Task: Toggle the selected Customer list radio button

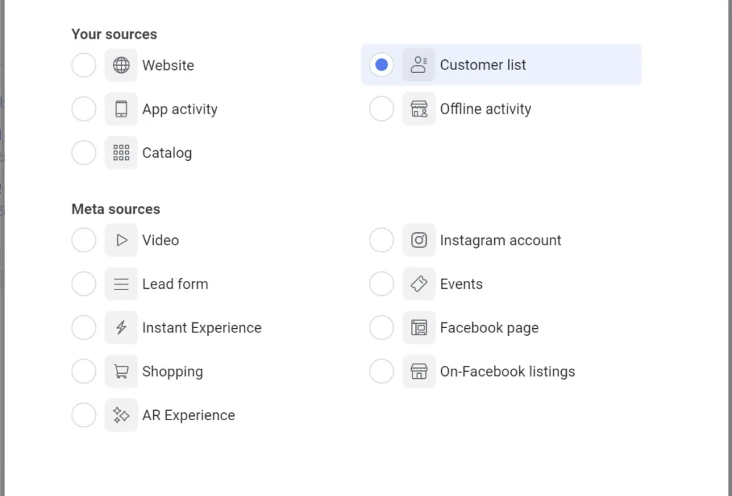Action: (x=381, y=65)
